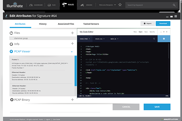Switch to the Attributes tab
The width and height of the screenshot is (182, 121).
[x=20, y=24]
